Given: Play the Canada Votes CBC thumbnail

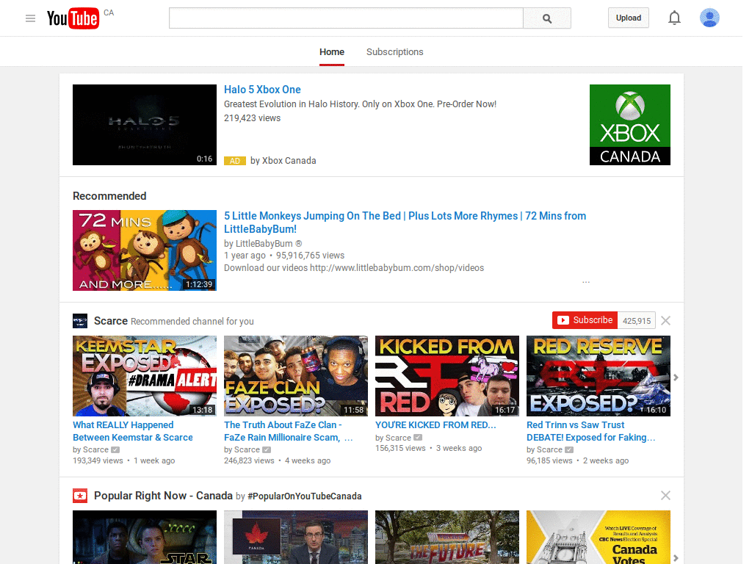Looking at the screenshot, I should click(x=599, y=537).
